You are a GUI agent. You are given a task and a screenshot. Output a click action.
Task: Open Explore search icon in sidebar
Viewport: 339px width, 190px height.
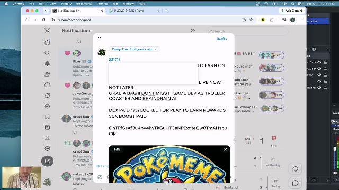click(x=47, y=53)
